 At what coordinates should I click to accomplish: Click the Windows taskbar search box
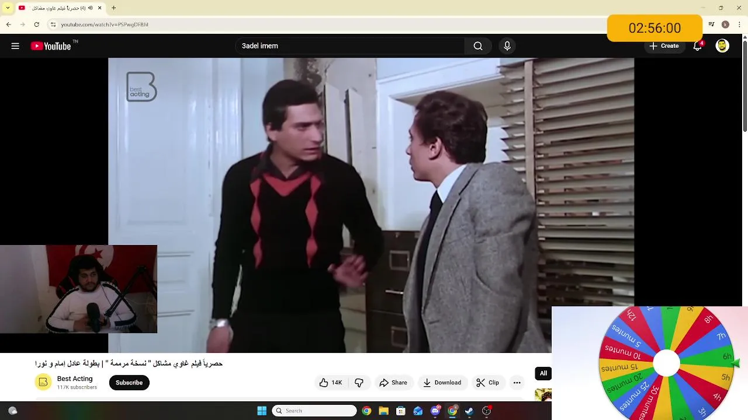pos(314,411)
